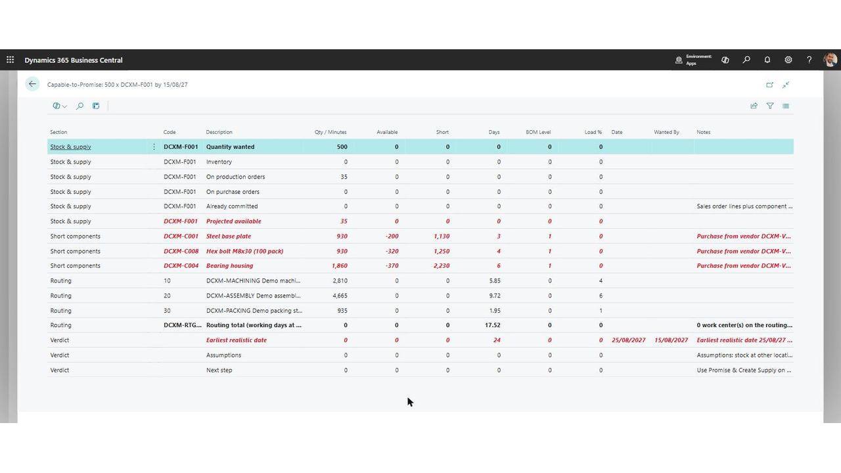Click the 'Use Promise & Create Supply' note
This screenshot has height=473, width=841.
coord(744,370)
